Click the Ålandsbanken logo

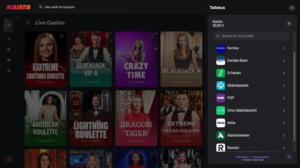pyautogui.click(x=220, y=135)
